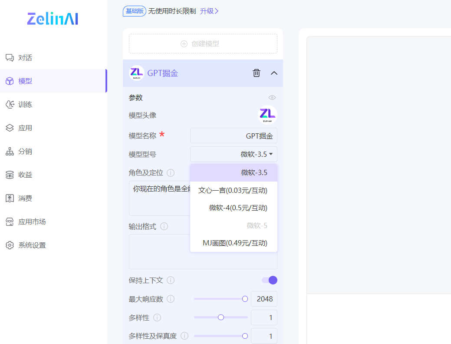451x344 pixels.
Task: Click the 输出格式 text area
Action: tap(203, 252)
